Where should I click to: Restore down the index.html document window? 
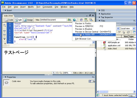[x=90, y=16]
